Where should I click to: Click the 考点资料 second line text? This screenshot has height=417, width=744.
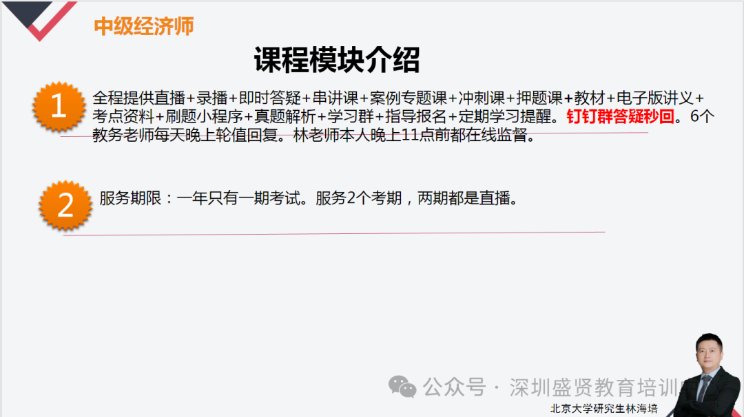click(403, 116)
